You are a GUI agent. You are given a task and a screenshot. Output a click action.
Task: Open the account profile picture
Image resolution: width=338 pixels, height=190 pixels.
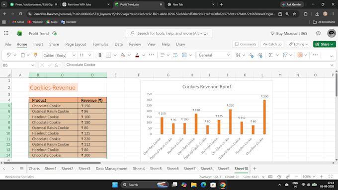pos(332,33)
